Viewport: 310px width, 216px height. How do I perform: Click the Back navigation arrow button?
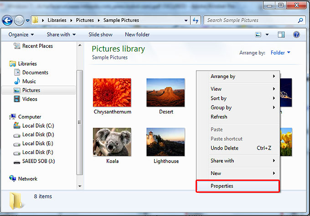tap(7, 21)
